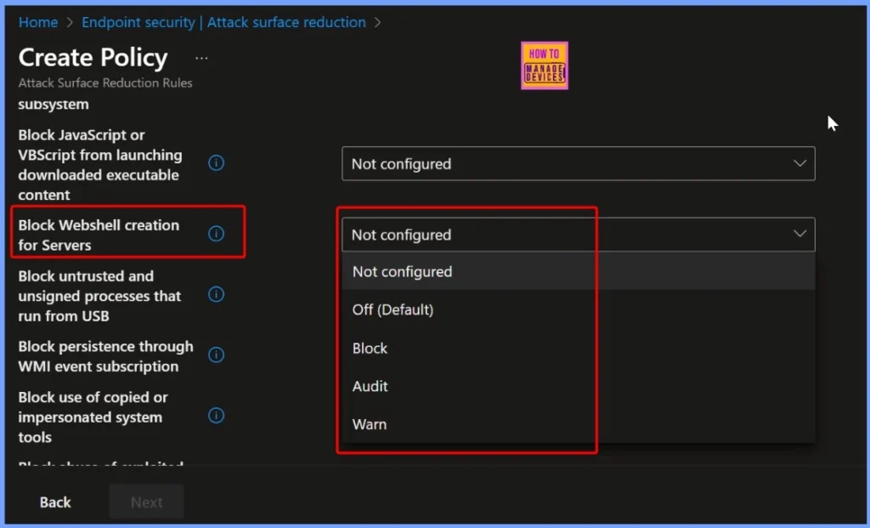Image resolution: width=870 pixels, height=528 pixels.
Task: Choose 'Off (Default)' from the dropdown list
Action: (x=393, y=309)
